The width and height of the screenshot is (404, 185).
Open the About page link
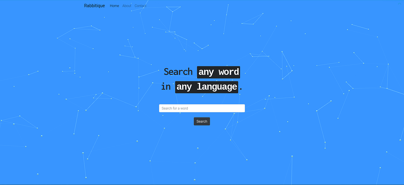click(x=127, y=6)
